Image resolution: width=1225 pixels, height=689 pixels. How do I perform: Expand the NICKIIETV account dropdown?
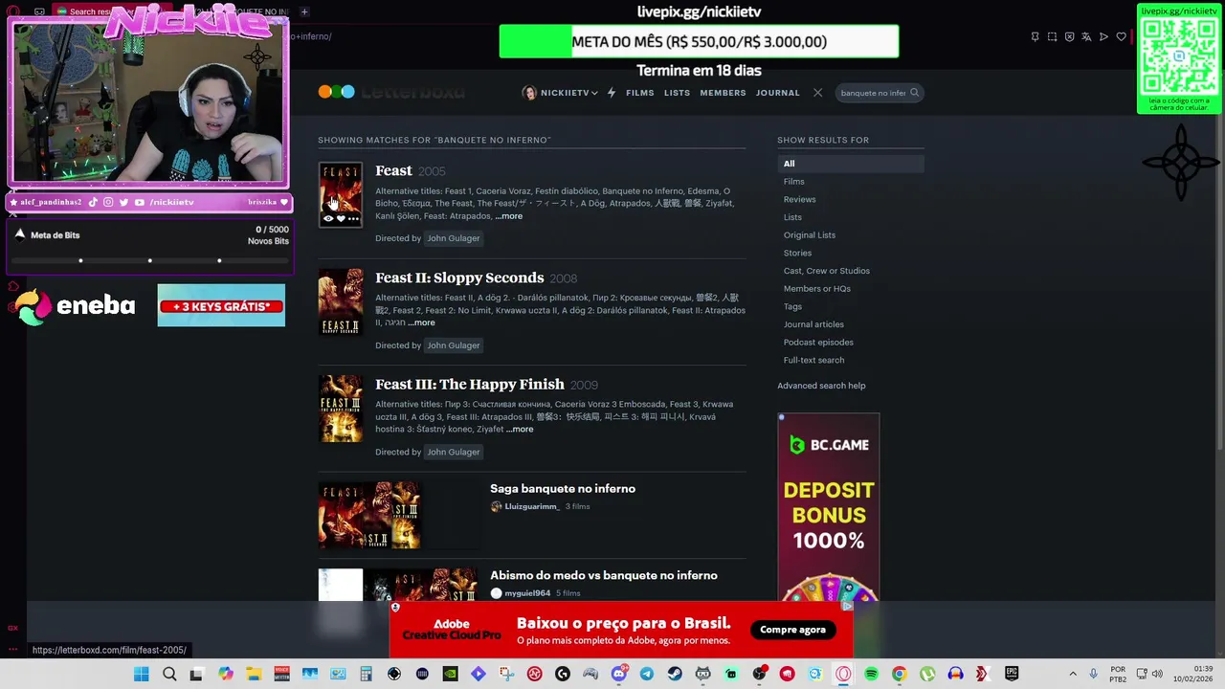tap(560, 93)
